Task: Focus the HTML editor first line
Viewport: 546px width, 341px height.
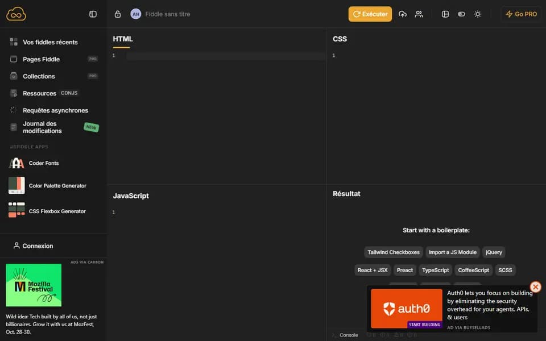Action: coord(226,56)
